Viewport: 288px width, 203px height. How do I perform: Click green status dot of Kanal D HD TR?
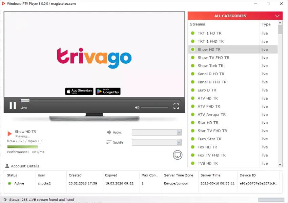point(193,74)
